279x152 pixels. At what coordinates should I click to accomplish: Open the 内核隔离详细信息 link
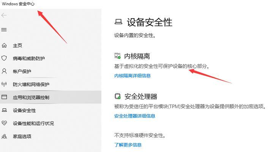point(132,76)
